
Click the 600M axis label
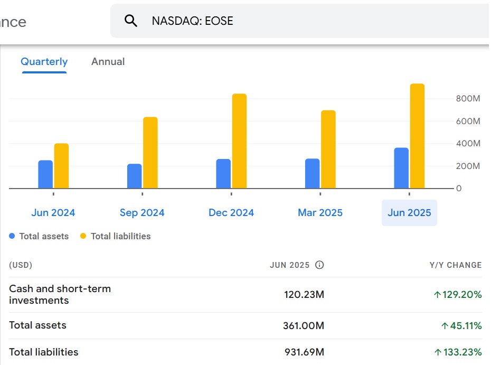coord(468,121)
